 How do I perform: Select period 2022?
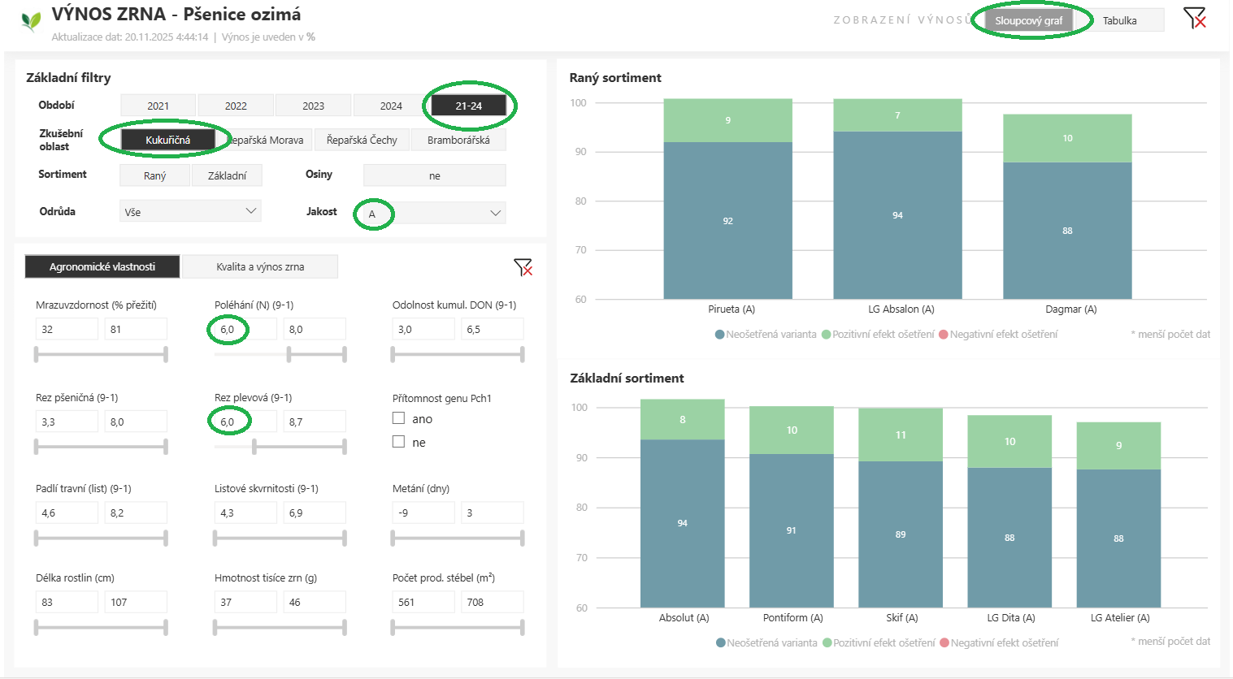236,106
